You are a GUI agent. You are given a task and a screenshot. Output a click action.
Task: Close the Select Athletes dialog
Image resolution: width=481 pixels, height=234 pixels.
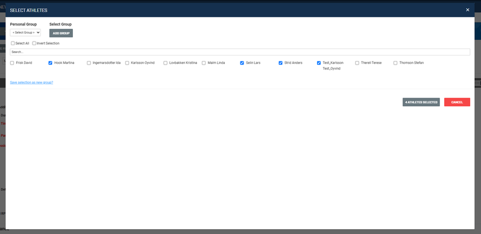[468, 10]
